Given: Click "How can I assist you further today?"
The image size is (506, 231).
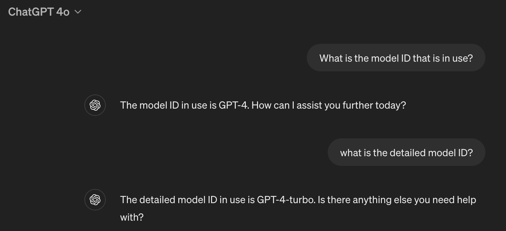Looking at the screenshot, I should click(328, 105).
